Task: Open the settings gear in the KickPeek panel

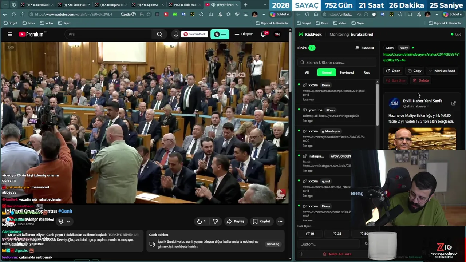Action: [x=301, y=254]
